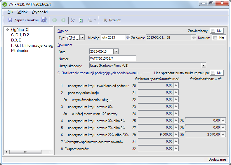Screen dimensions: 231x165
Task: Go back with the green left arrow
Action: tap(55, 20)
